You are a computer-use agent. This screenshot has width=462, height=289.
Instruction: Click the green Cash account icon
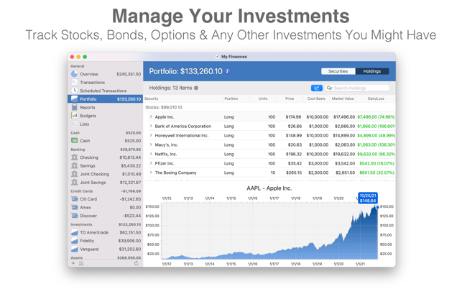pos(74,141)
